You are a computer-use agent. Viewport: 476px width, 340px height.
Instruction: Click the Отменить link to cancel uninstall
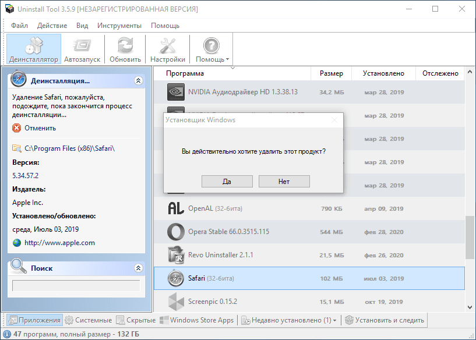[40, 128]
